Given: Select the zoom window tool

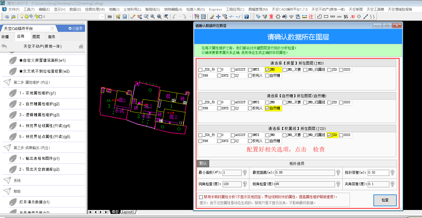Looking at the screenshot, I should (153, 17).
